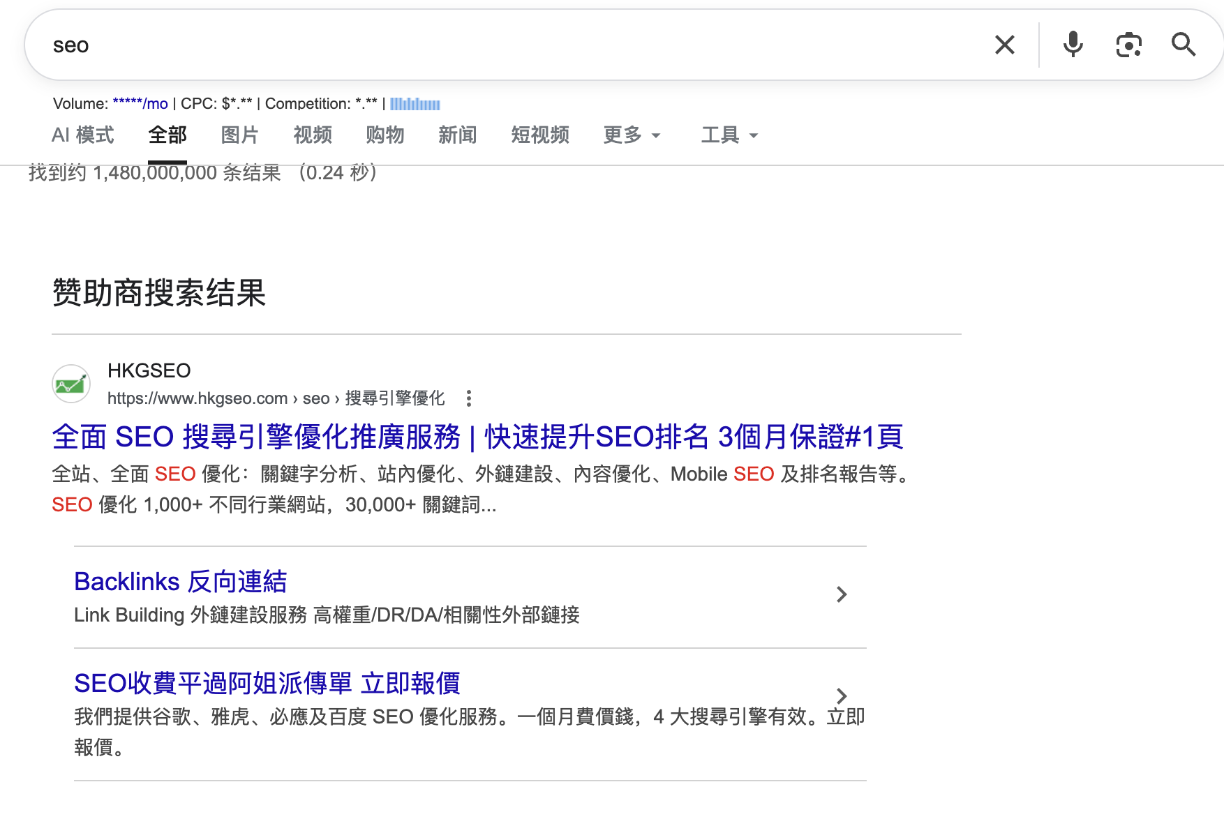Open the 全面 SEO 搜尋引擎優化推廣服務 ad headline
The width and height of the screenshot is (1224, 819).
[478, 437]
